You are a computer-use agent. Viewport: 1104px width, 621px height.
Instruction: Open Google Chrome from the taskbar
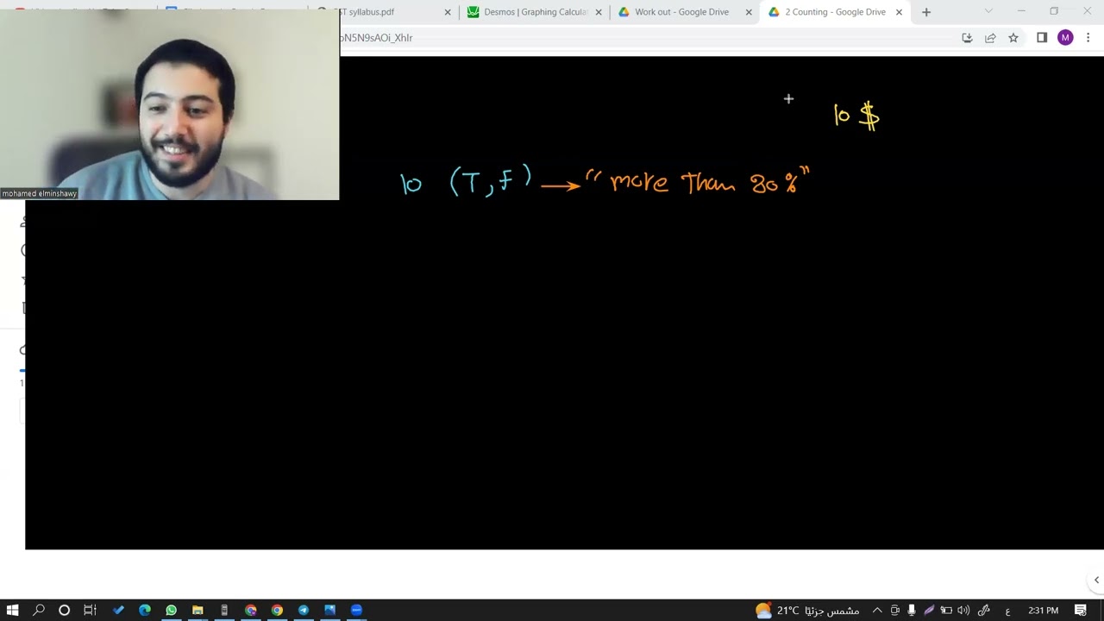click(x=277, y=611)
